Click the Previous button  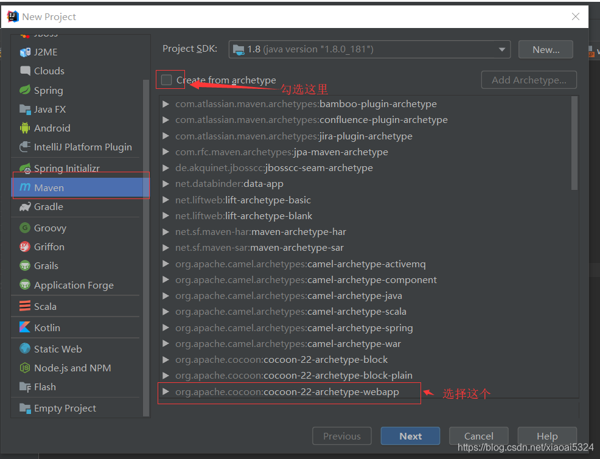(342, 436)
